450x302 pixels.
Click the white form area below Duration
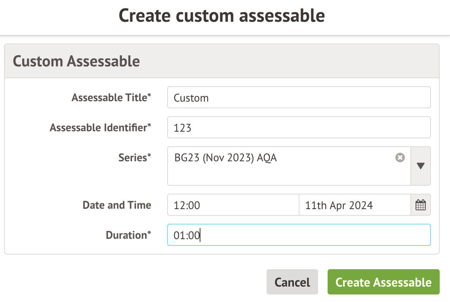[222, 250]
